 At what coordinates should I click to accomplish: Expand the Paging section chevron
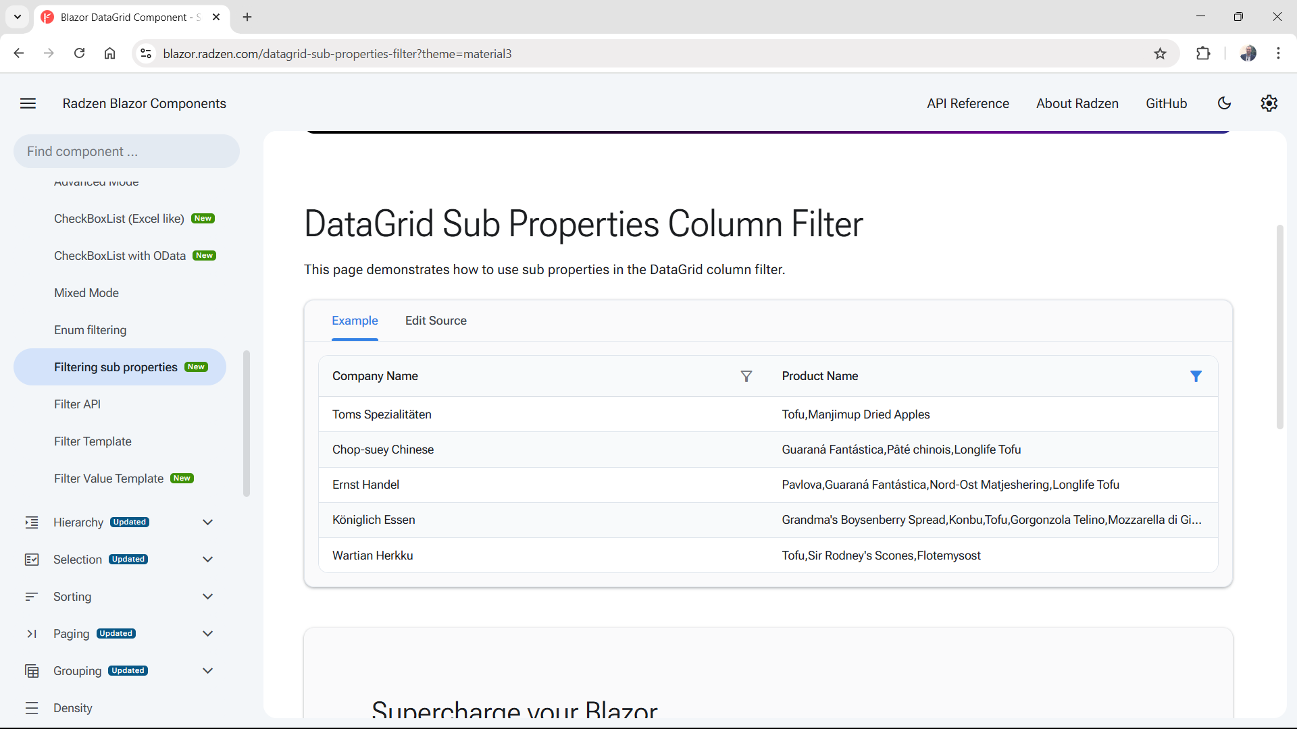point(208,634)
